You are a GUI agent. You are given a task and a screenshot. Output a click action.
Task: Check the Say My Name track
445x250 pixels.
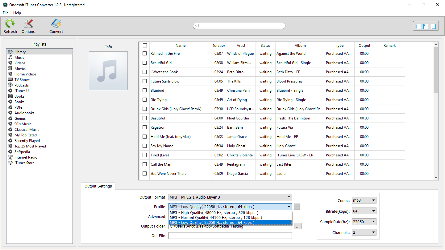(x=144, y=146)
